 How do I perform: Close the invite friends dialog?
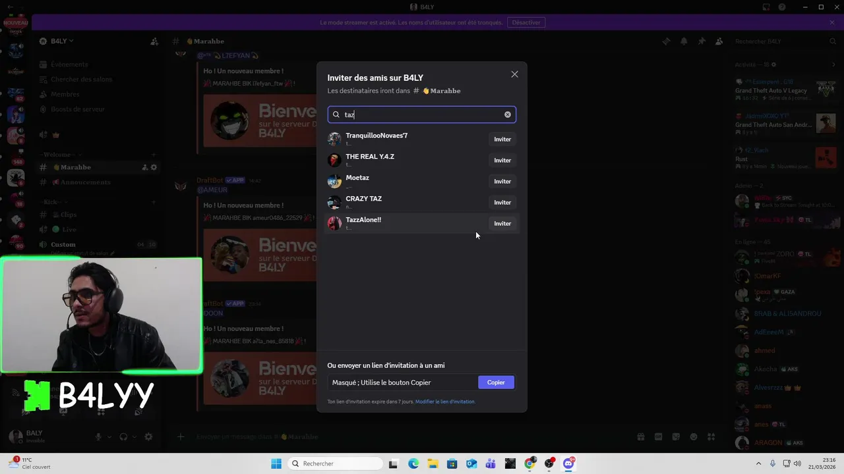[514, 74]
